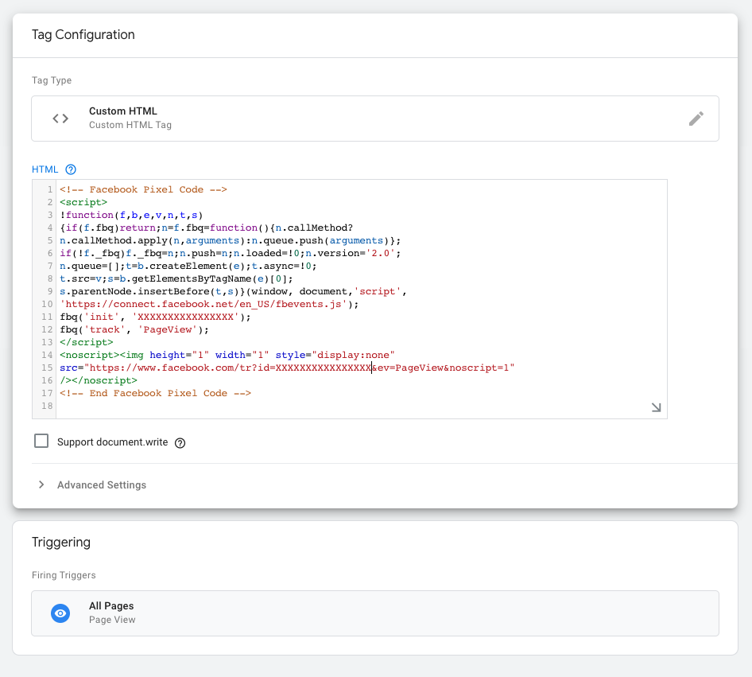
Task: Click the Advanced Settings label
Action: coord(102,485)
